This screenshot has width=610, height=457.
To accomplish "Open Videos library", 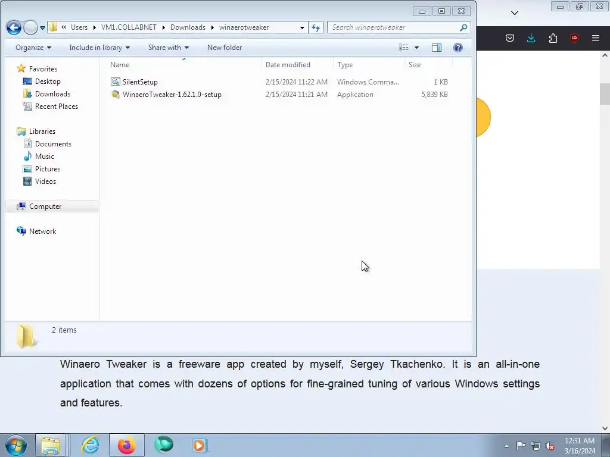I will [45, 181].
